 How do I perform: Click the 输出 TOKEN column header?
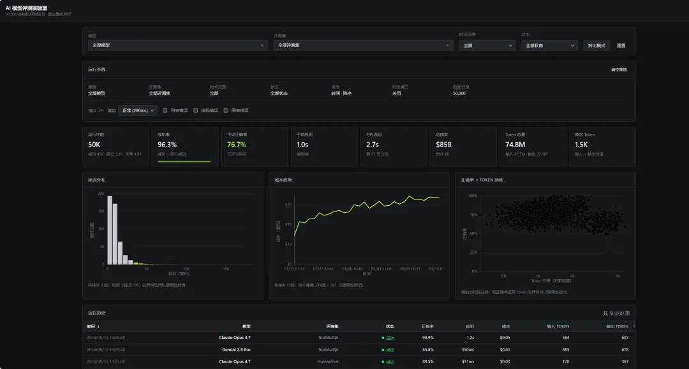618,326
